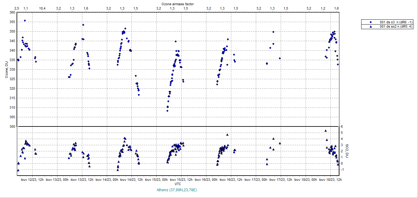Click the "Ιουν 15/23, 00h" time axis label
418x198 pixels.
[157, 180]
